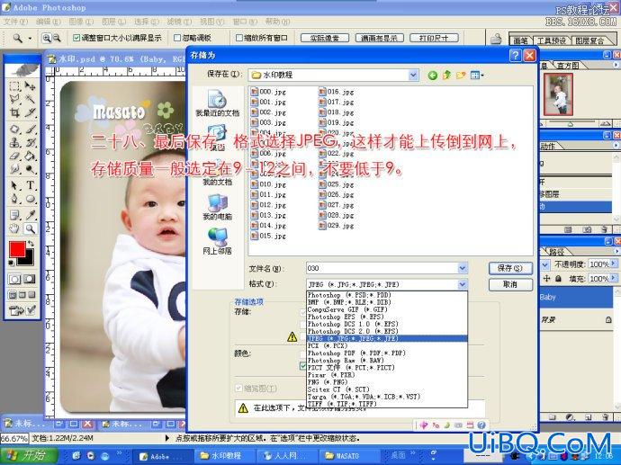Select the Eyedropper tool

(30, 215)
